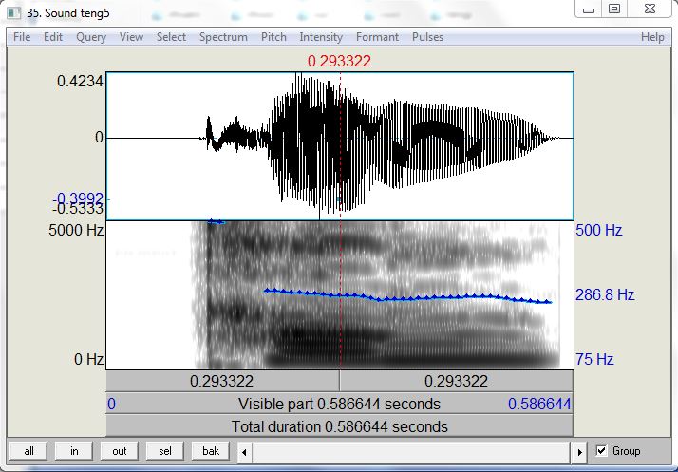Click the 500 Hz pitch ceiling label
Viewport: 678px width, 472px height.
click(x=599, y=230)
